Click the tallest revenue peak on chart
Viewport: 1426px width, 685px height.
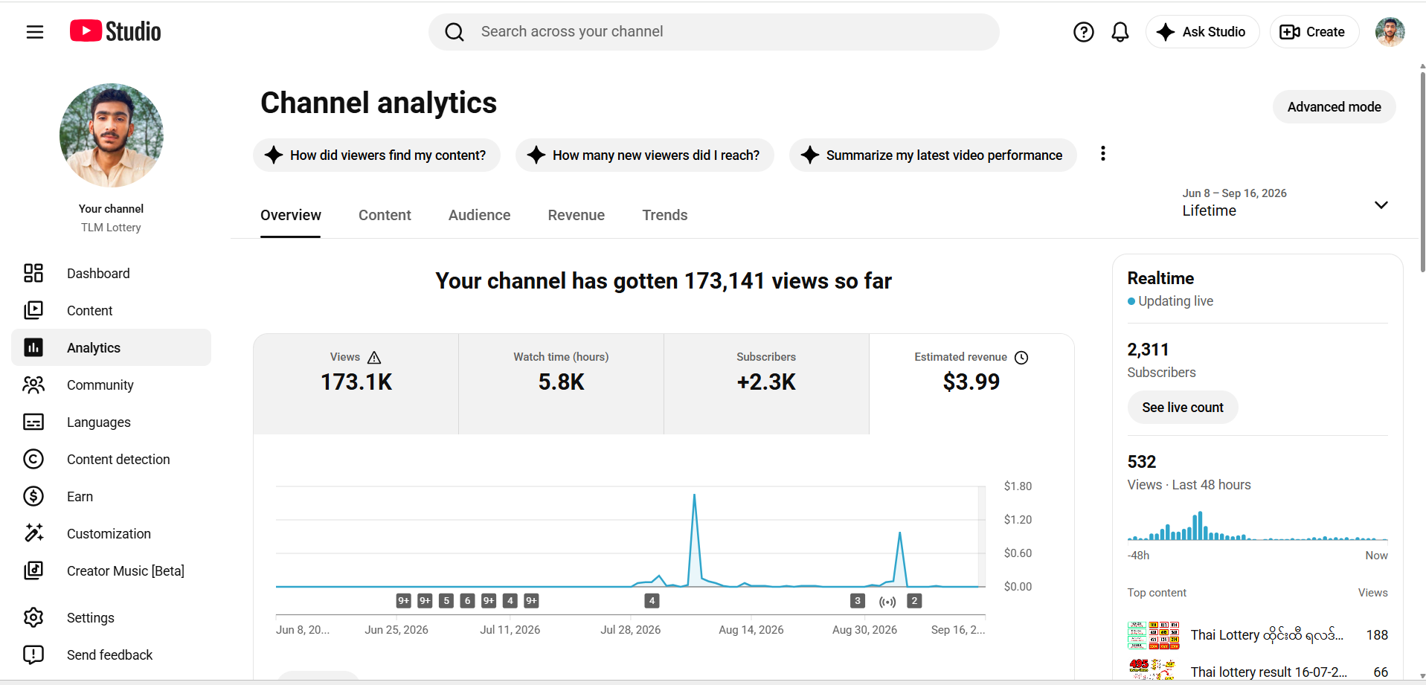[x=695, y=495]
